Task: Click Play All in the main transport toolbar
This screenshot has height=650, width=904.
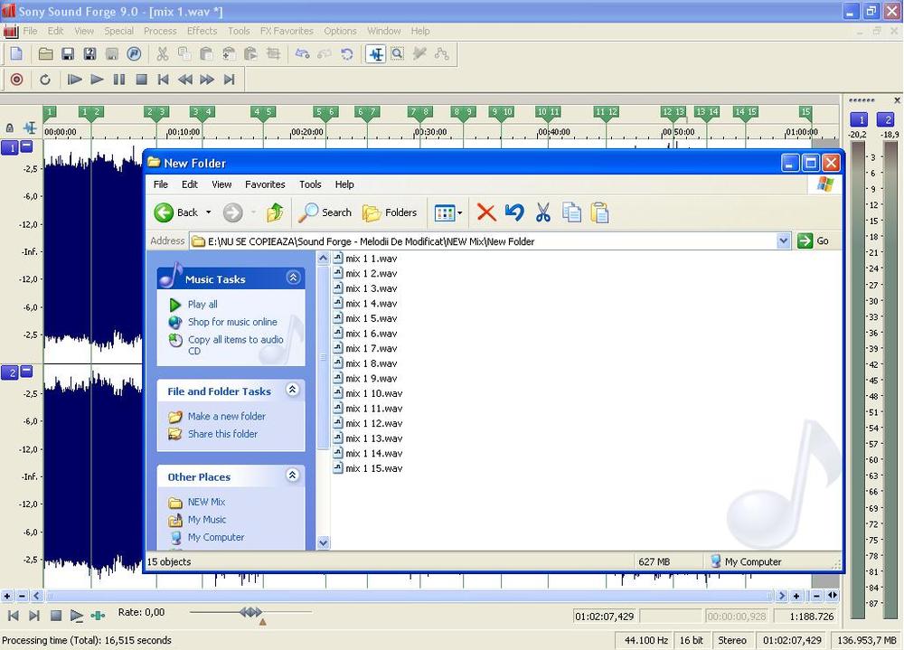Action: 74,80
